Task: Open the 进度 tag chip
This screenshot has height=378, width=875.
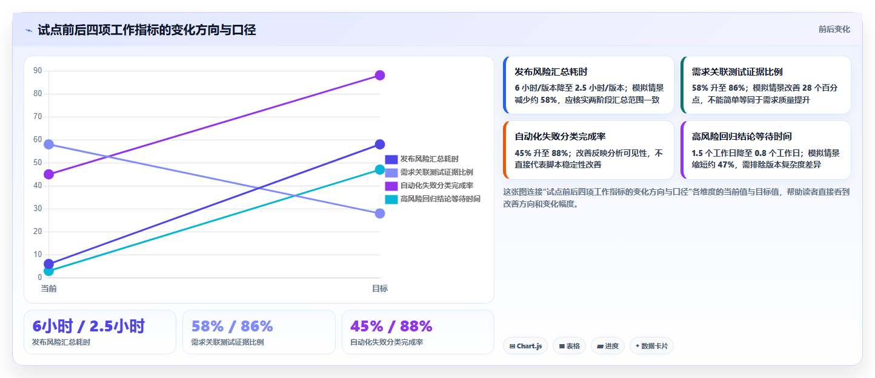Action: 607,346
